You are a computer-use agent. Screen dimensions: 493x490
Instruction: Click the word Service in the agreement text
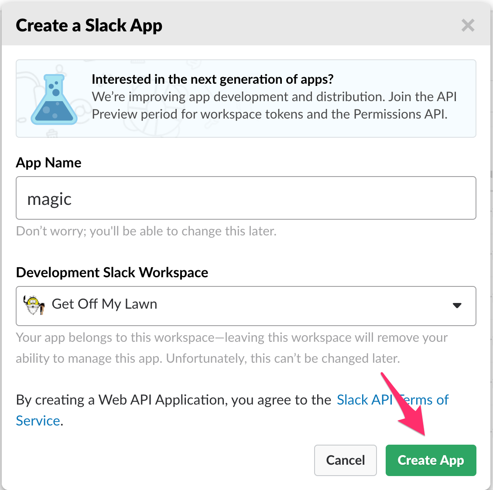click(38, 420)
